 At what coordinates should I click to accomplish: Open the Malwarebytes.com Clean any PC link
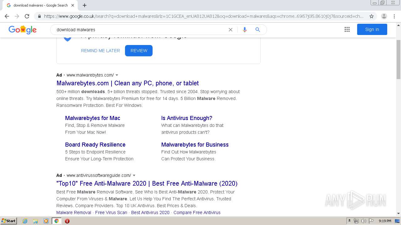click(128, 83)
